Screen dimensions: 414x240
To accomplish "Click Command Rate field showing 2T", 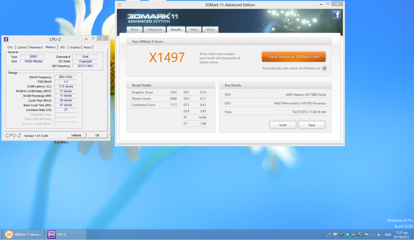I will [66, 110].
